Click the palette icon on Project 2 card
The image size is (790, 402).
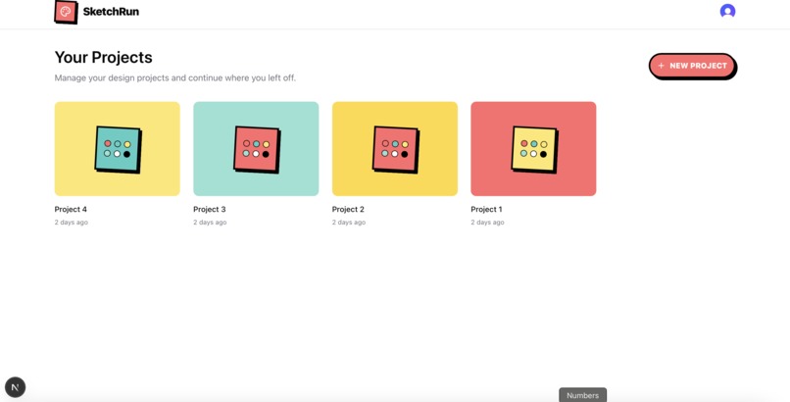point(396,150)
